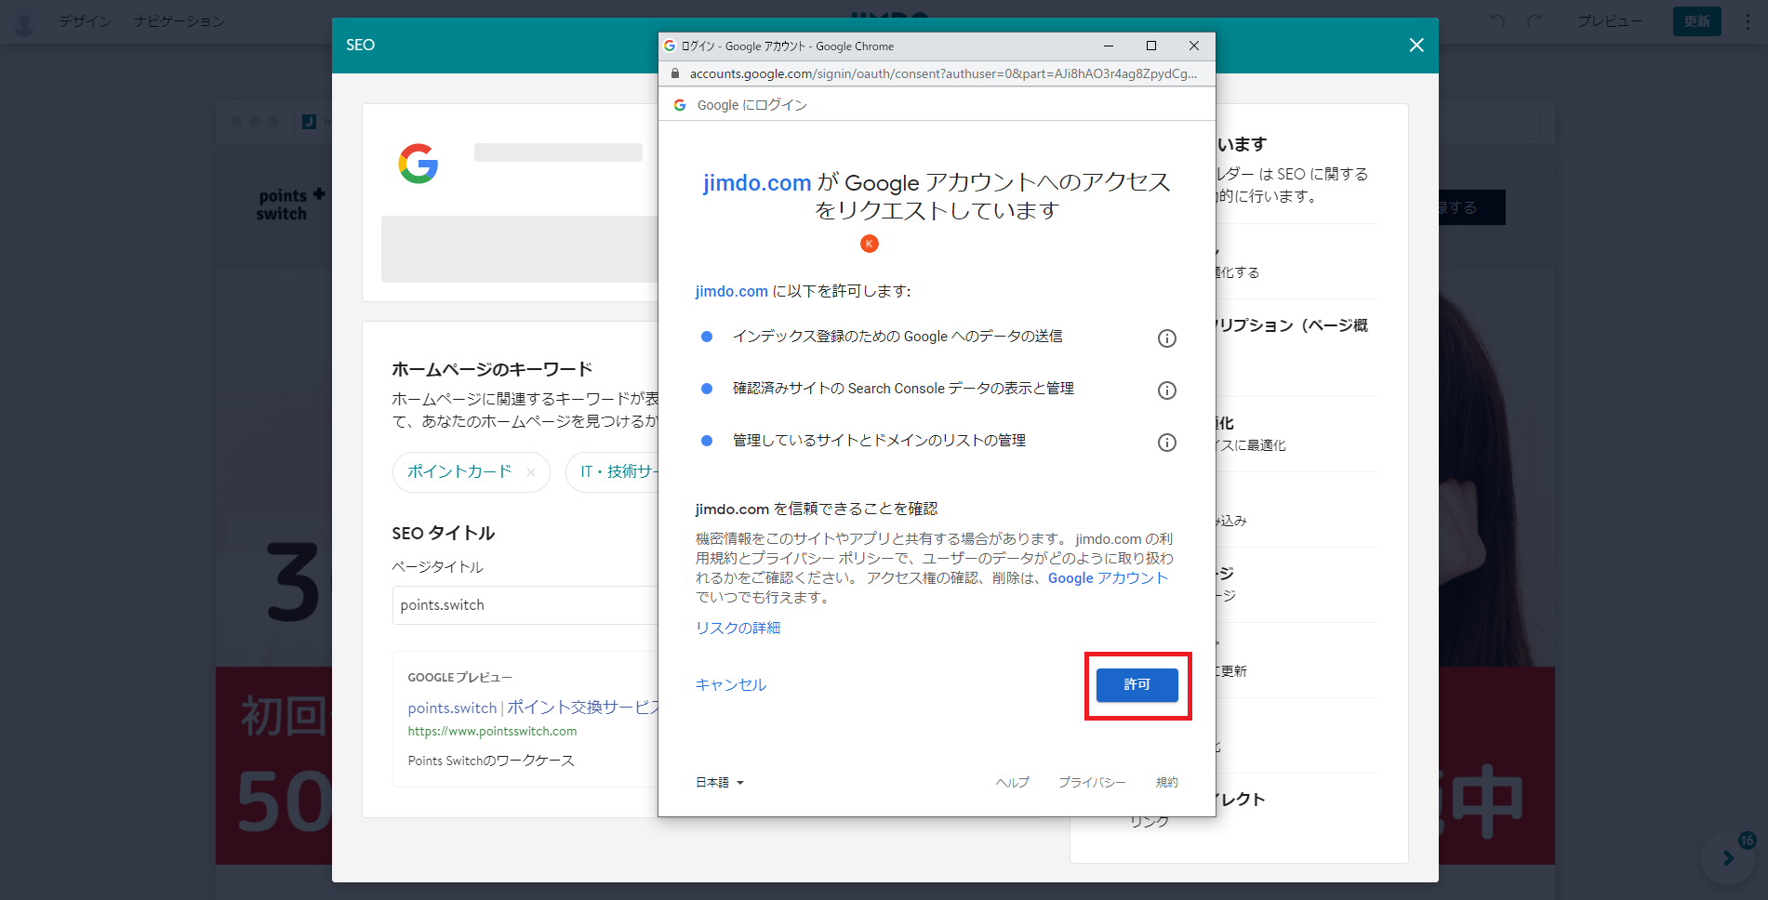
Task: Show info for Search Console データ permission
Action: (x=1166, y=390)
